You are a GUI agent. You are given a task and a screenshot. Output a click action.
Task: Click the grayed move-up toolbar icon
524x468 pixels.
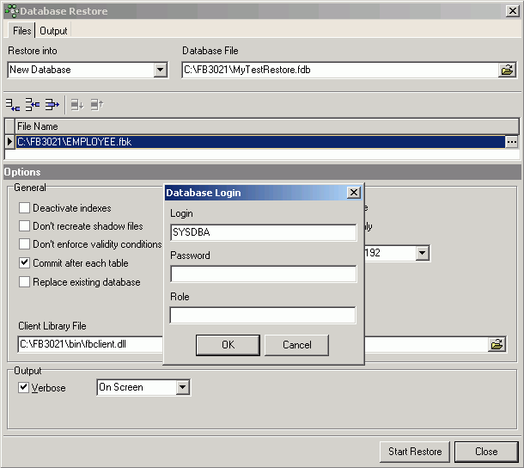click(96, 105)
